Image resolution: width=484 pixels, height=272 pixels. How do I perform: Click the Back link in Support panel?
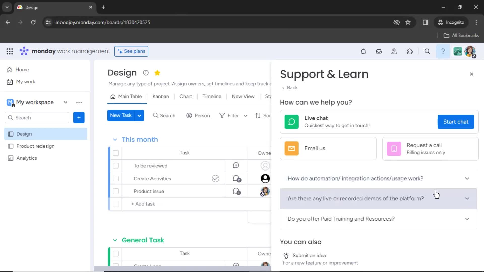coord(290,88)
